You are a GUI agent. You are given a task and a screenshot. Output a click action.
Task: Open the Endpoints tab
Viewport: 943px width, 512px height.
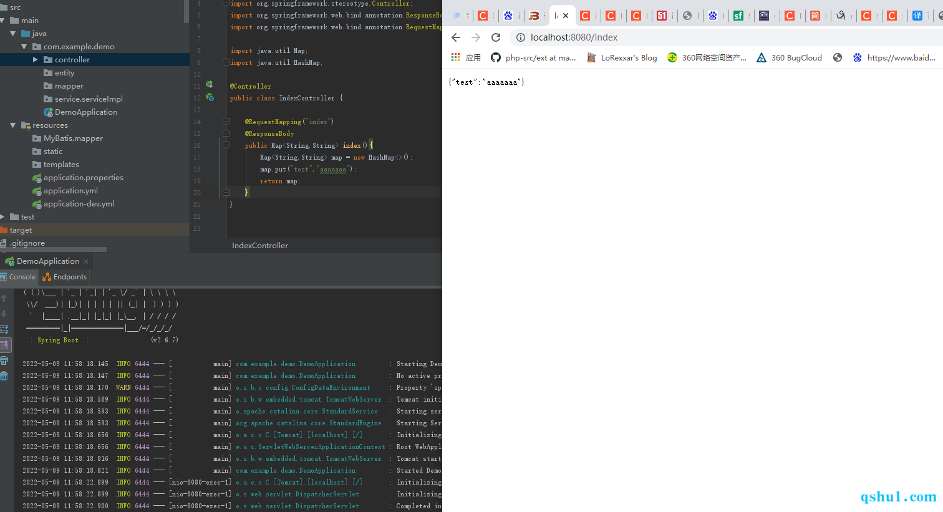coord(65,277)
